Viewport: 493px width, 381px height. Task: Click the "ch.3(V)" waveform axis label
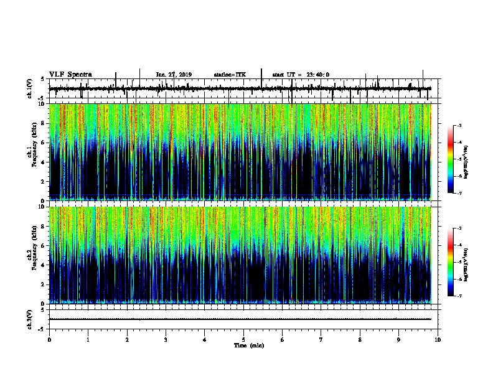pyautogui.click(x=30, y=319)
